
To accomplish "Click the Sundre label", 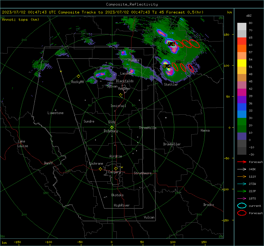I will point(89,121).
